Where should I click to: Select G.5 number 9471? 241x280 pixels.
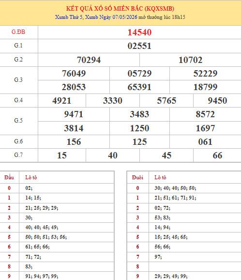click(x=74, y=114)
